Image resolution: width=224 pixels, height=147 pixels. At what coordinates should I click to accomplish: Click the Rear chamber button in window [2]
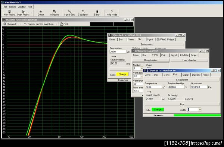tap(151, 60)
